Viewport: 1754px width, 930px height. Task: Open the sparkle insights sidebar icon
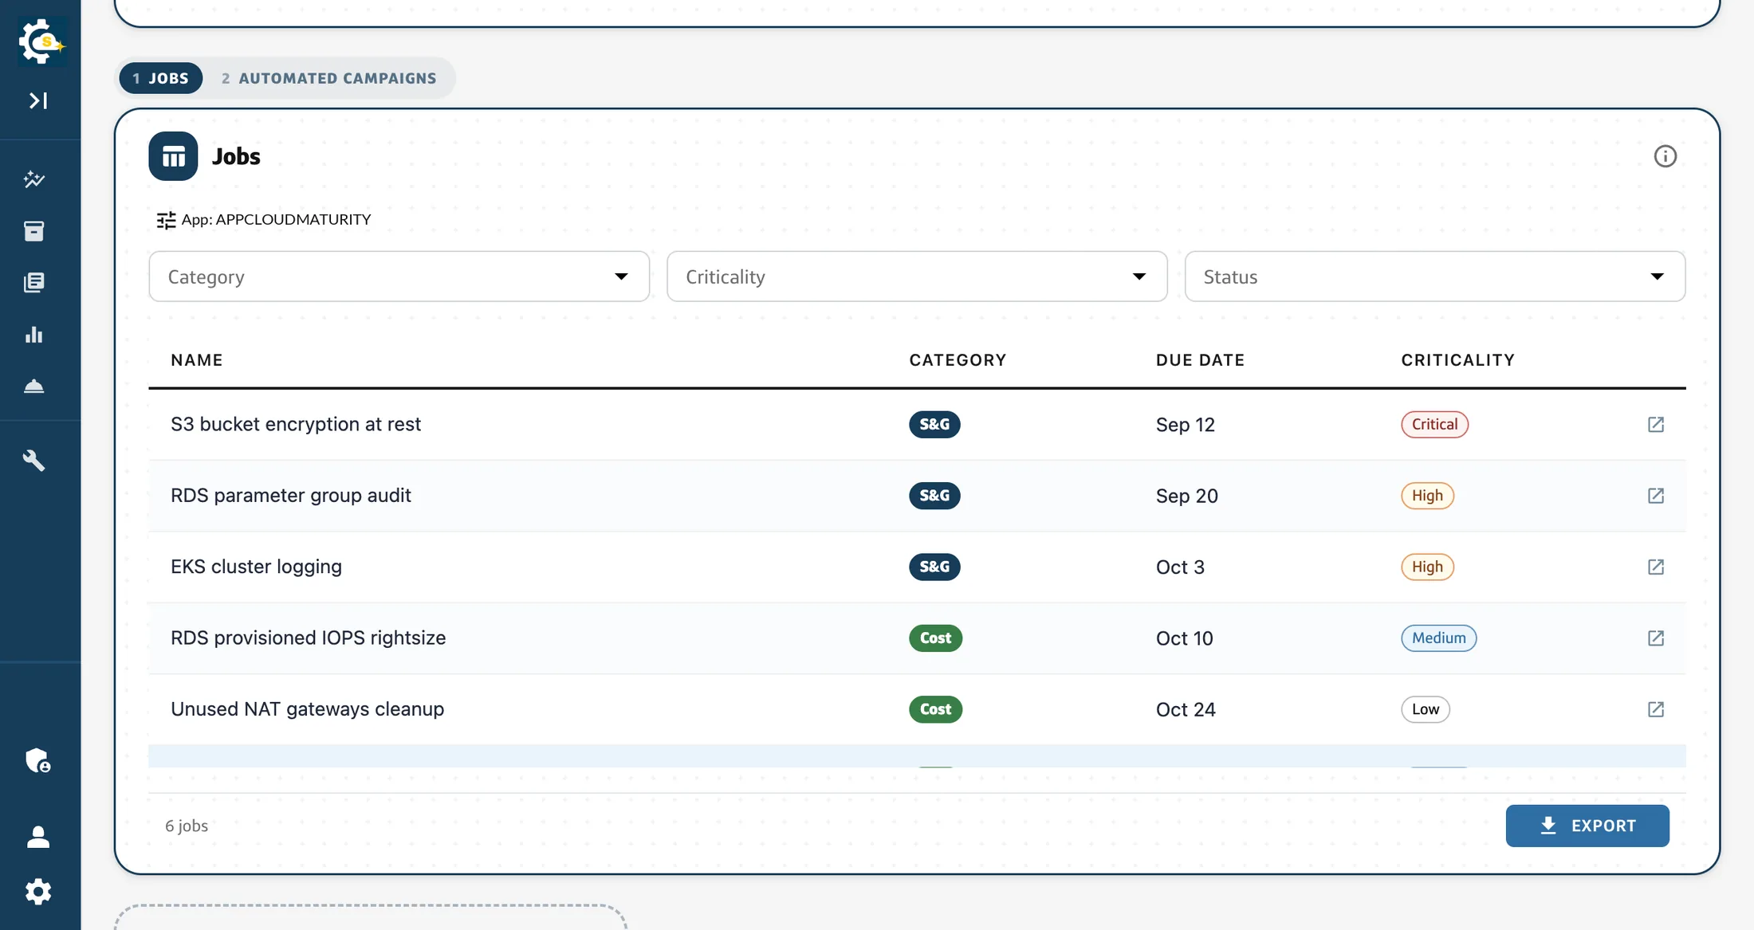point(34,179)
